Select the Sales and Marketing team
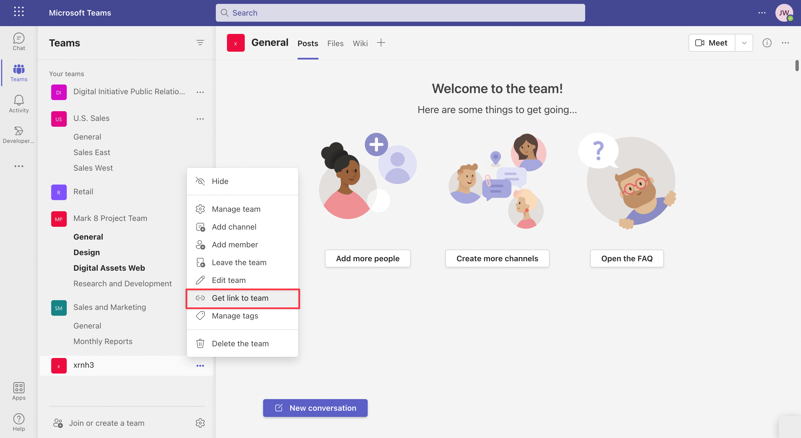The height and width of the screenshot is (438, 801). coord(110,307)
